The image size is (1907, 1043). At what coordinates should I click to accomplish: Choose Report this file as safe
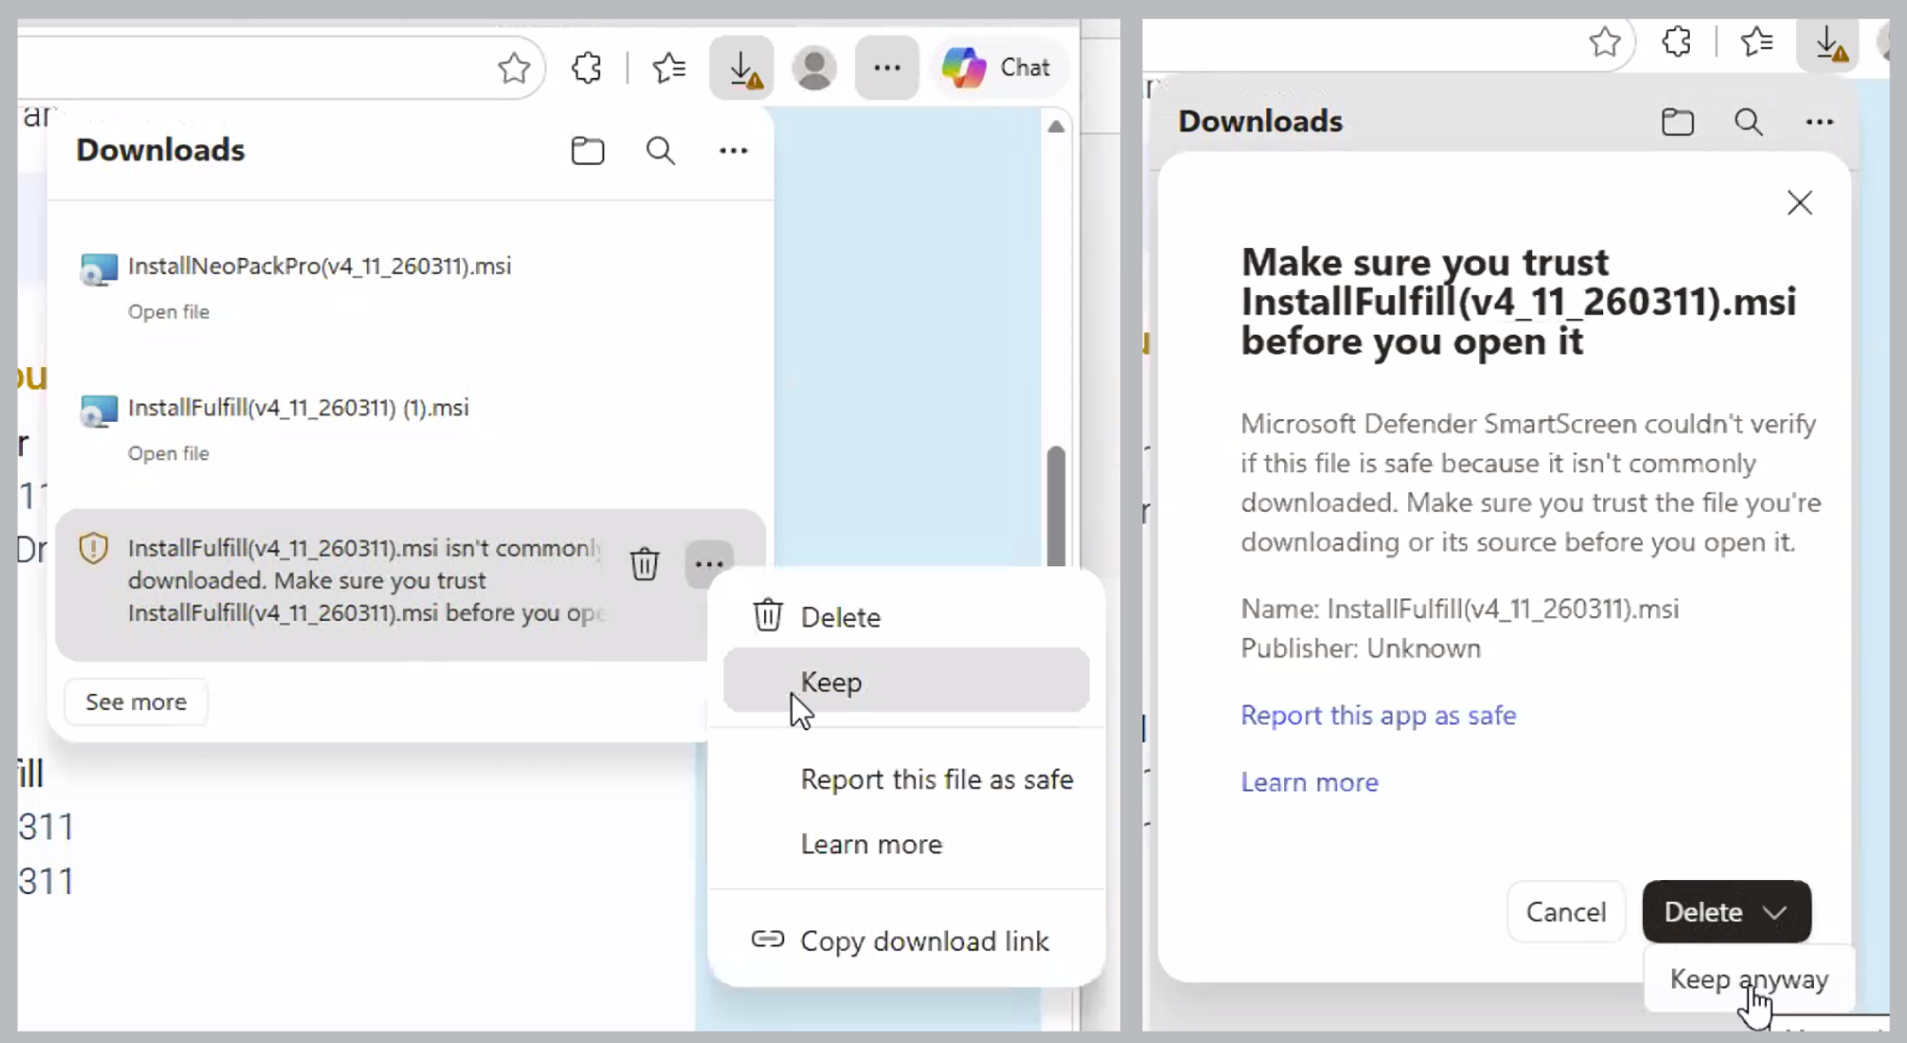(x=937, y=779)
